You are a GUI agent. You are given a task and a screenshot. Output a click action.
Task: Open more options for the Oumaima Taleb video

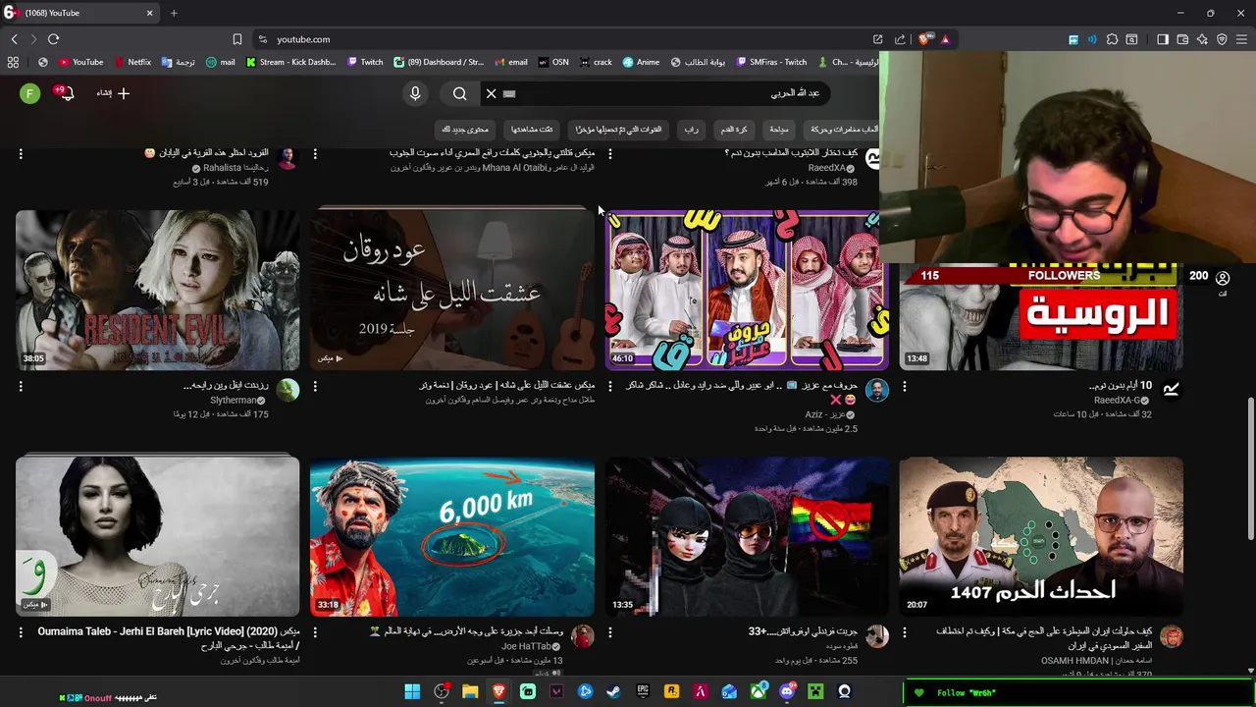21,633
